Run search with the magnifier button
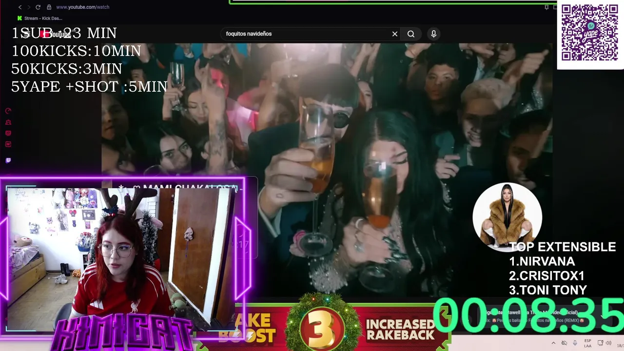 [x=411, y=34]
